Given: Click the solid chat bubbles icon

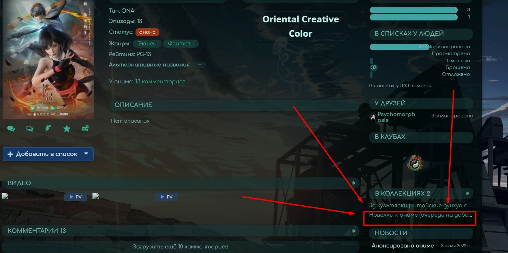Looking at the screenshot, I should click(x=11, y=129).
